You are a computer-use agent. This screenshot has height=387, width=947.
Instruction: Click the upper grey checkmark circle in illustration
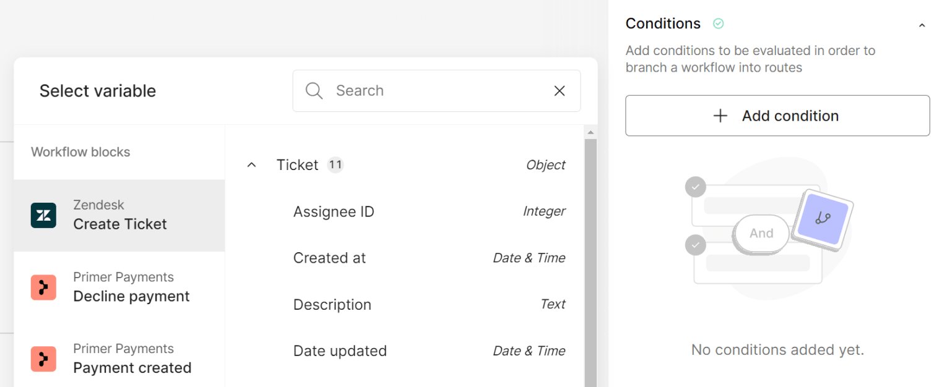[696, 187]
